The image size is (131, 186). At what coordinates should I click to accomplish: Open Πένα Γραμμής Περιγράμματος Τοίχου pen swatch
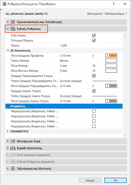pyautogui.click(x=111, y=86)
